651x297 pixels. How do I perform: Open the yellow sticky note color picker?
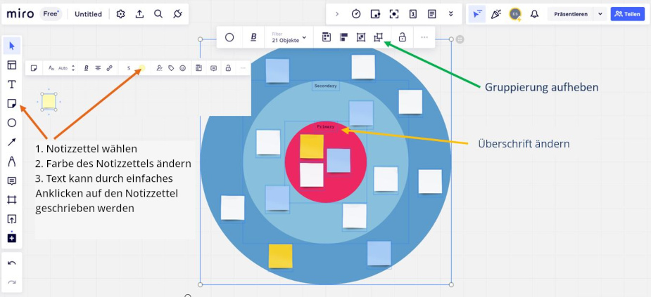(141, 68)
